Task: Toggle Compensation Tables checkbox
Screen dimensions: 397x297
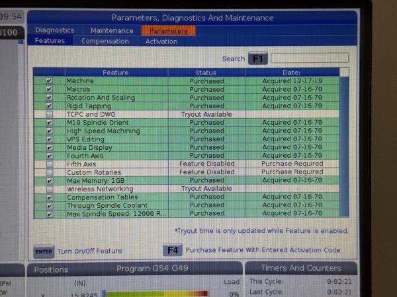Action: coord(50,197)
